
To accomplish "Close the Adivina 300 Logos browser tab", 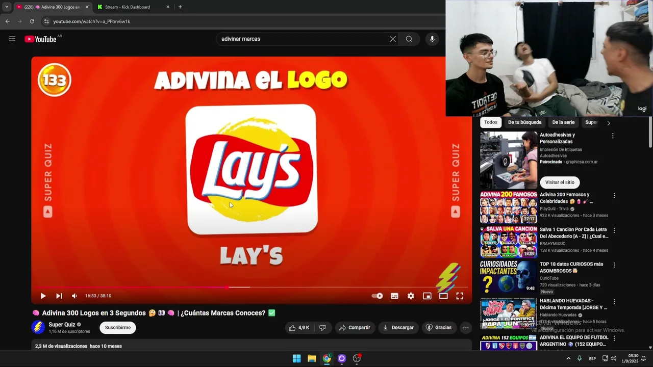I will (x=87, y=7).
